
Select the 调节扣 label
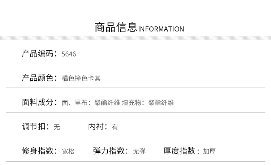[35, 127]
